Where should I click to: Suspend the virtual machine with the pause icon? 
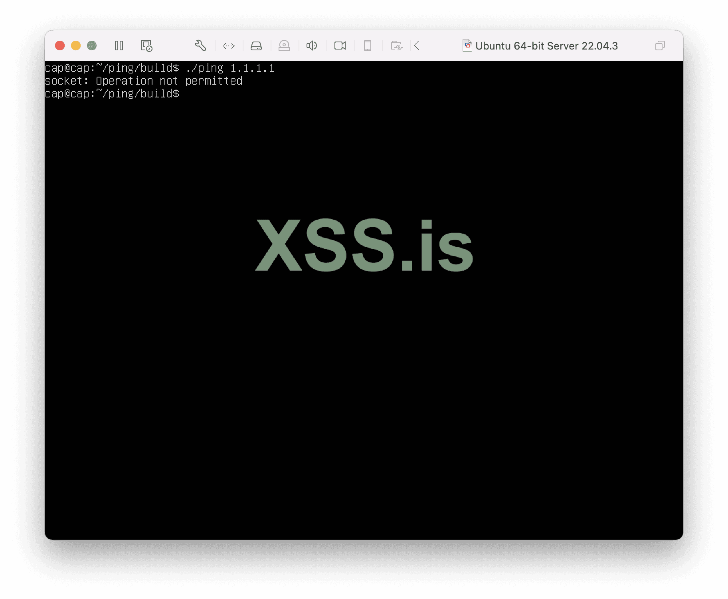[119, 46]
